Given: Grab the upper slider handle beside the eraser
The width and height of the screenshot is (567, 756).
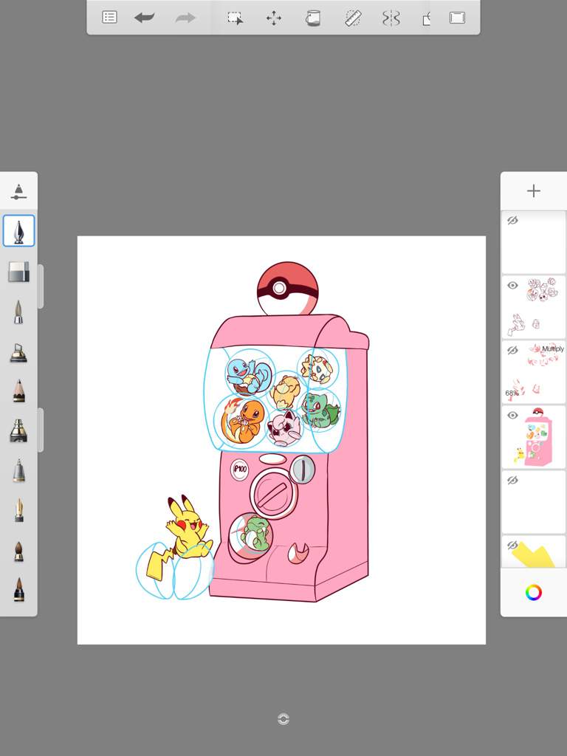Looking at the screenshot, I should coord(41,286).
